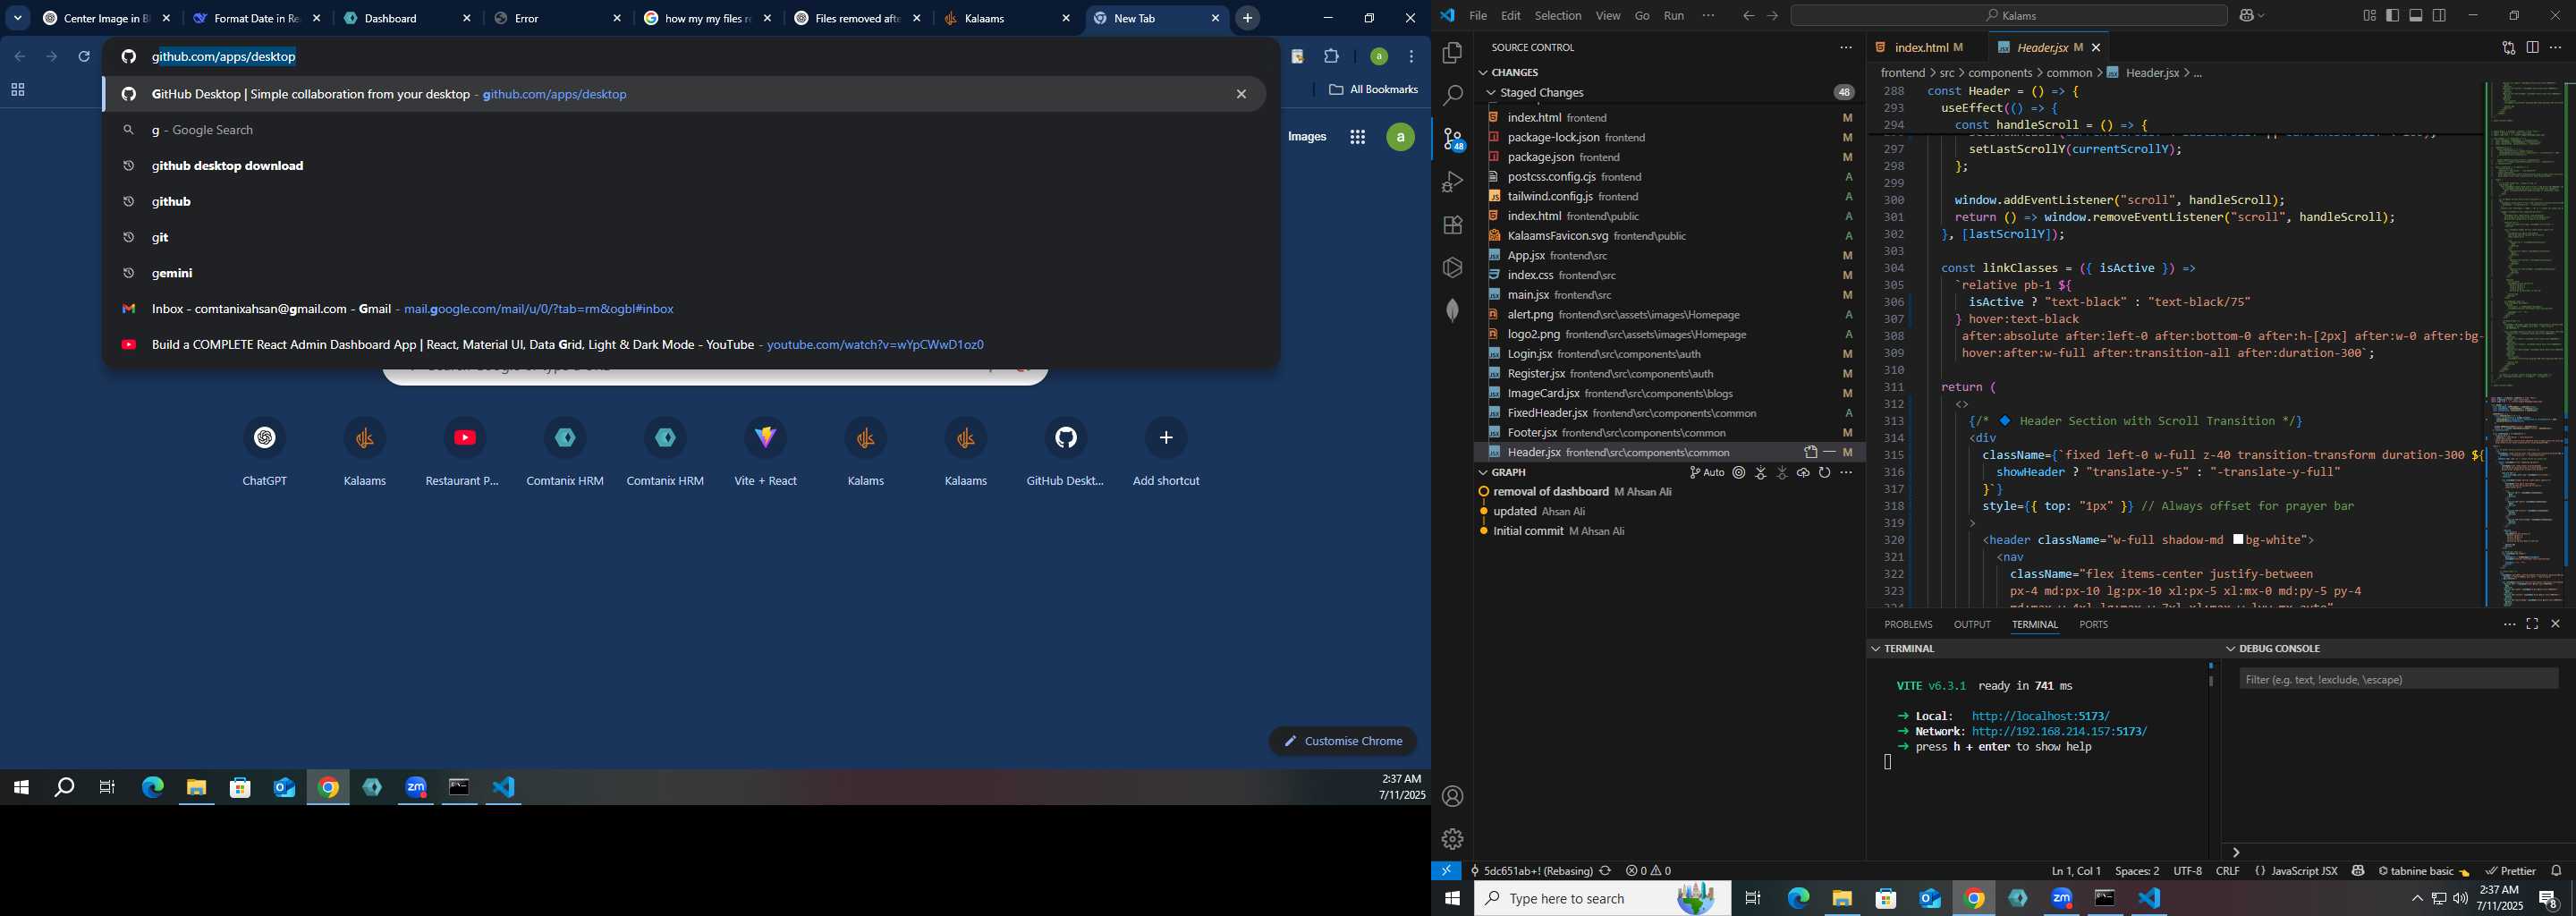Viewport: 2576px width, 916px height.
Task: Open the Google apps grid icon
Action: click(1357, 138)
